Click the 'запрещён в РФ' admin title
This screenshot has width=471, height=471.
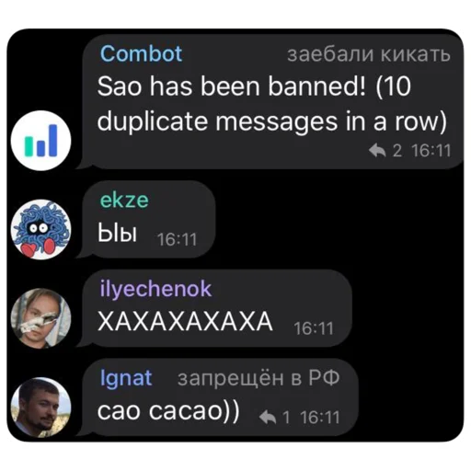tap(258, 378)
